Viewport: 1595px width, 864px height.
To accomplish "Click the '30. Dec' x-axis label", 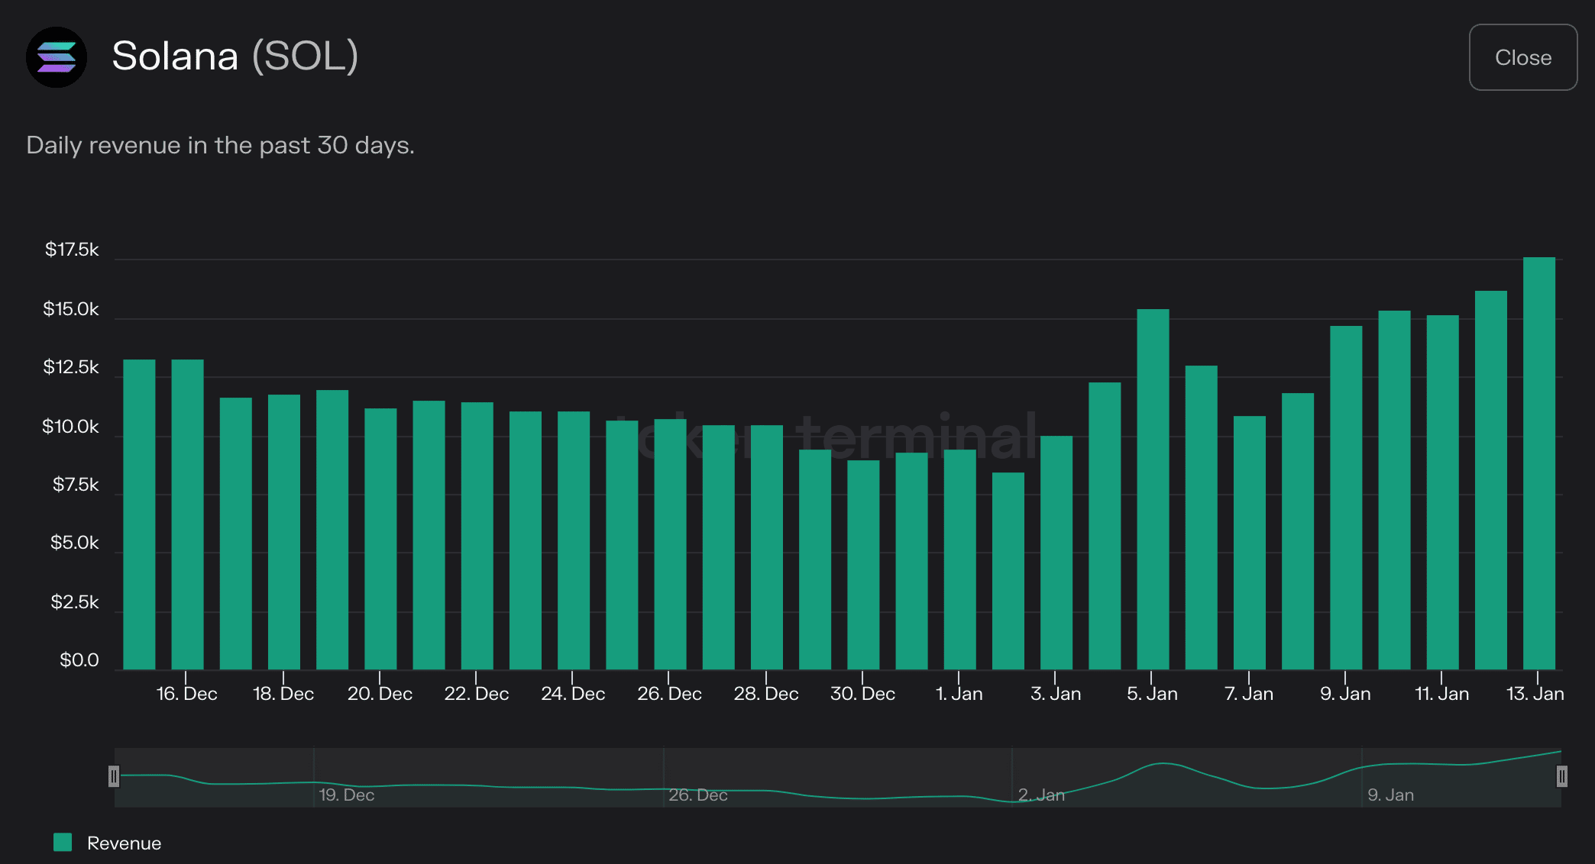I will pos(862,694).
